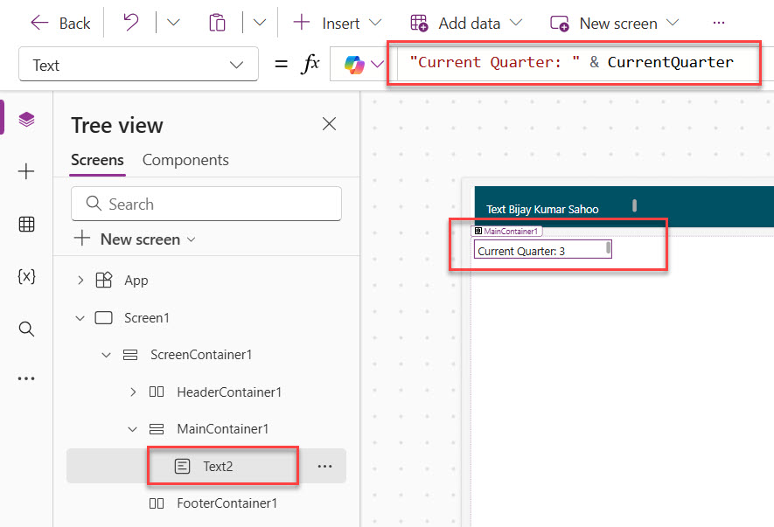This screenshot has height=527, width=774.
Task: Select HeaderContainer1 tree item
Action: 229,392
